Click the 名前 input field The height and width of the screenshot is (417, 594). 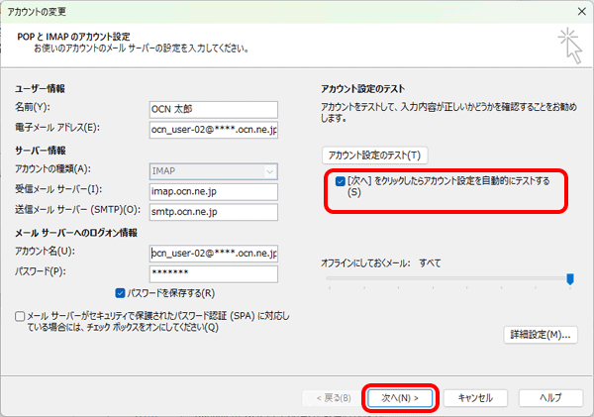pos(213,107)
